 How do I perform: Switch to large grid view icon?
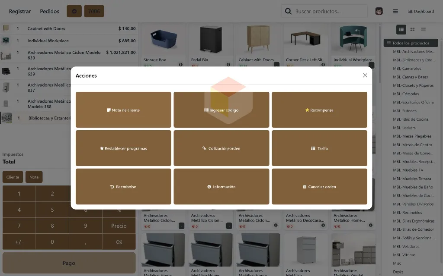coord(412,29)
